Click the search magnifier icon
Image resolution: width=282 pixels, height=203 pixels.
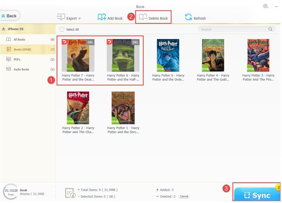(x=270, y=29)
